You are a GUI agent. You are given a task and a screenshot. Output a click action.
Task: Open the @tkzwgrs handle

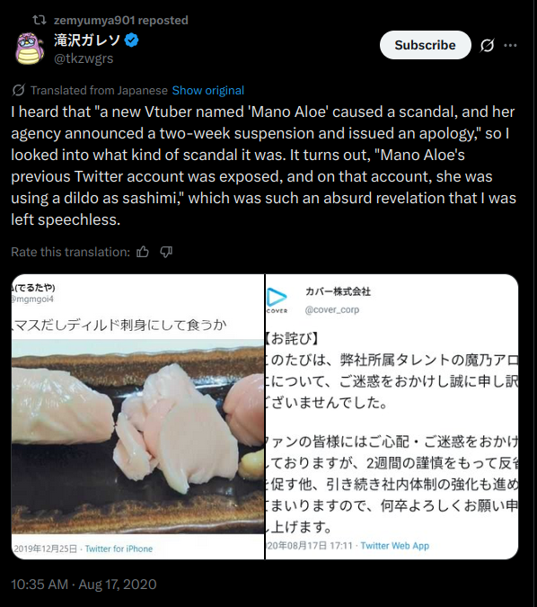pyautogui.click(x=84, y=58)
